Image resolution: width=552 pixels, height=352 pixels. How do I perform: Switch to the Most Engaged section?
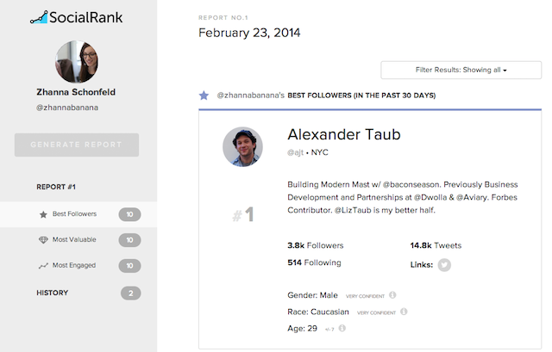click(x=74, y=266)
